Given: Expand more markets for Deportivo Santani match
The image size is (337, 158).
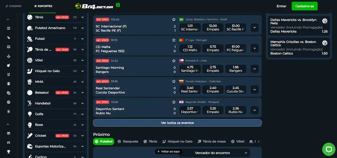Looking at the screenshot, I should click(x=255, y=110).
